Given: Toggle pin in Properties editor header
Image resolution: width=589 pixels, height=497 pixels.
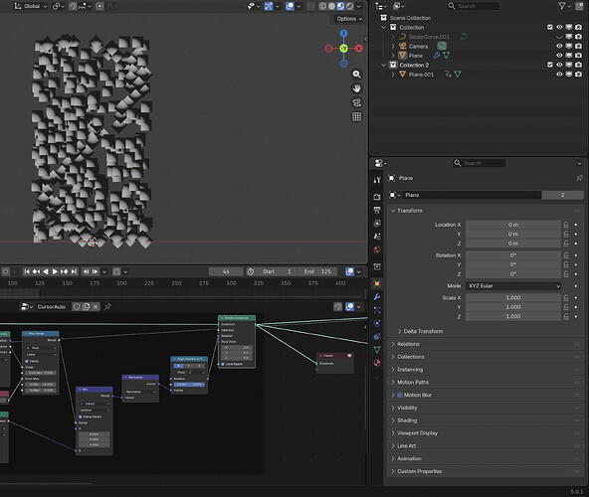Looking at the screenshot, I should pos(579,178).
